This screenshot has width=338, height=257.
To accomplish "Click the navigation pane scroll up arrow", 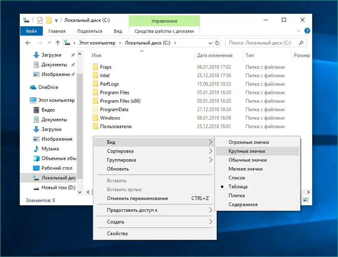I will point(80,54).
